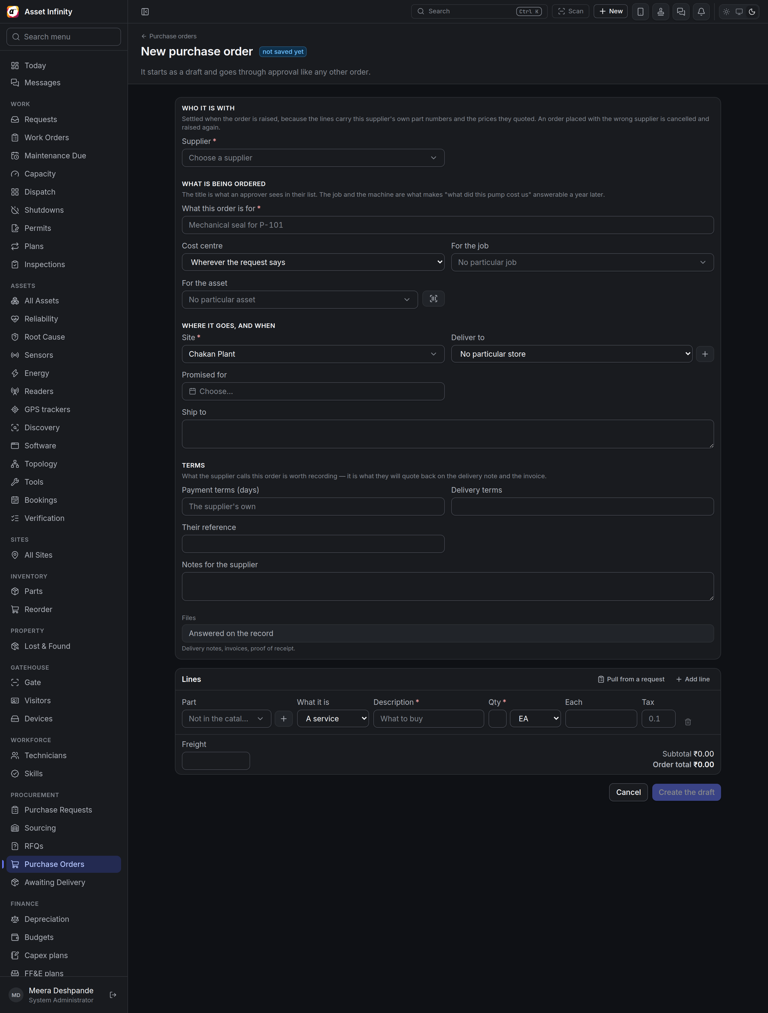Switch to dark theme moon icon
This screenshot has height=1013, width=768.
(x=751, y=11)
